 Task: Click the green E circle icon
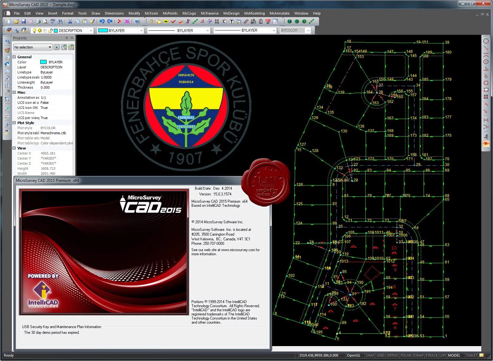coord(304,22)
